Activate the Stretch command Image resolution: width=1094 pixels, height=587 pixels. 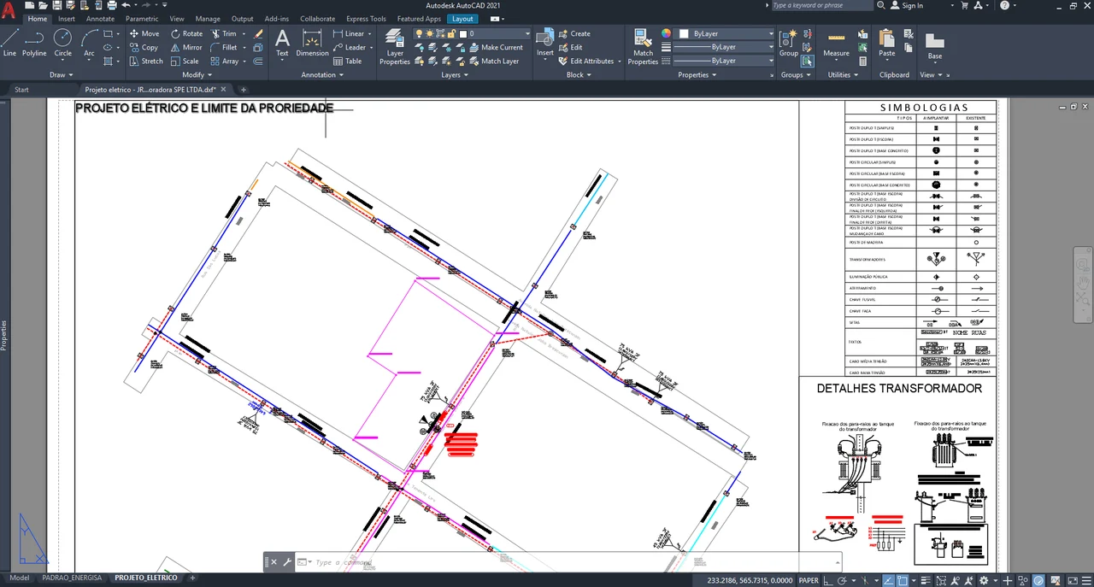tap(146, 62)
